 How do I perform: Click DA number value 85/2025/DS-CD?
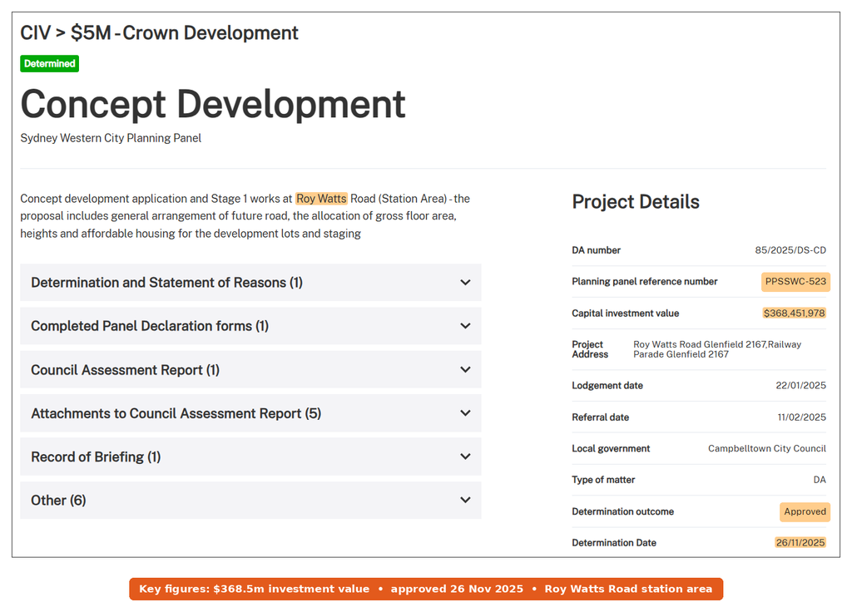[790, 250]
